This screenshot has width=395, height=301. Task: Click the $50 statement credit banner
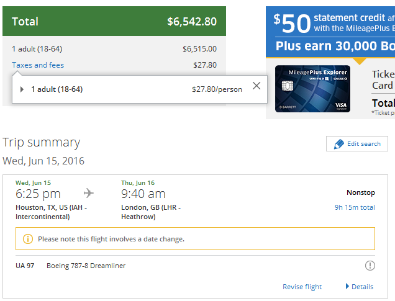point(332,23)
